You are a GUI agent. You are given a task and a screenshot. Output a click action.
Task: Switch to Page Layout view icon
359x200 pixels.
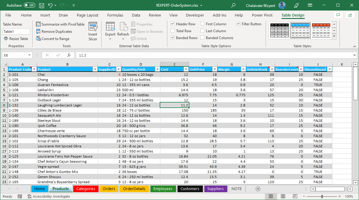(x=283, y=196)
